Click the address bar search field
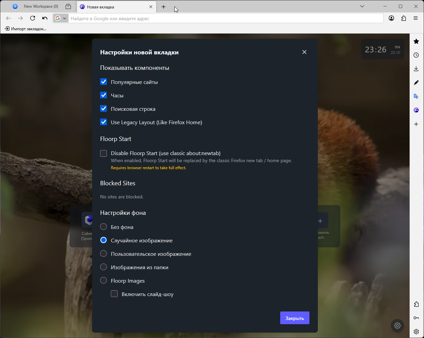Screen dimensions: 424x338 (x=225, y=18)
